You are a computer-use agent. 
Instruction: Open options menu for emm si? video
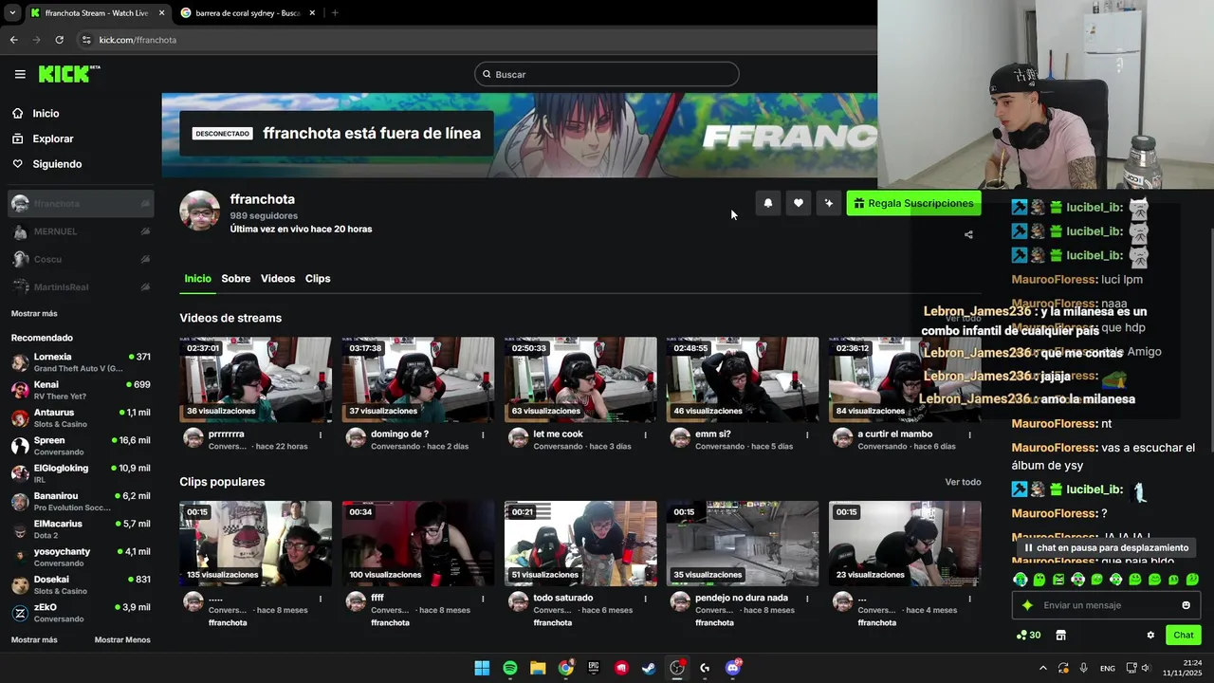[x=807, y=435]
